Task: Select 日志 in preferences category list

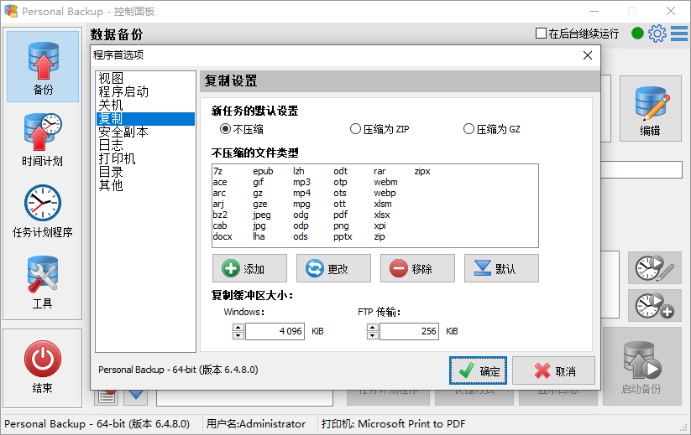Action: (145, 145)
